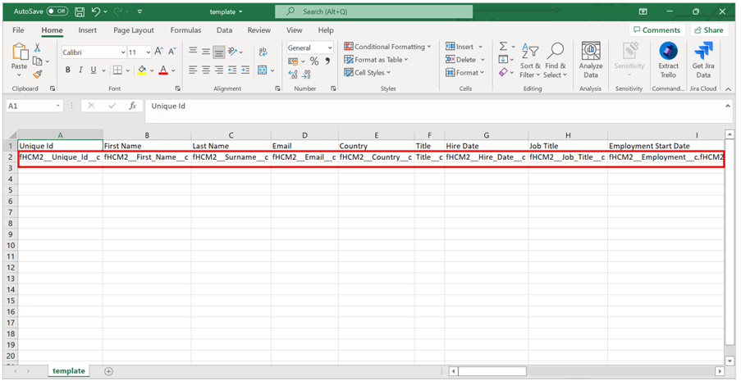The width and height of the screenshot is (741, 385).
Task: Click Analyze Data
Action: point(591,61)
